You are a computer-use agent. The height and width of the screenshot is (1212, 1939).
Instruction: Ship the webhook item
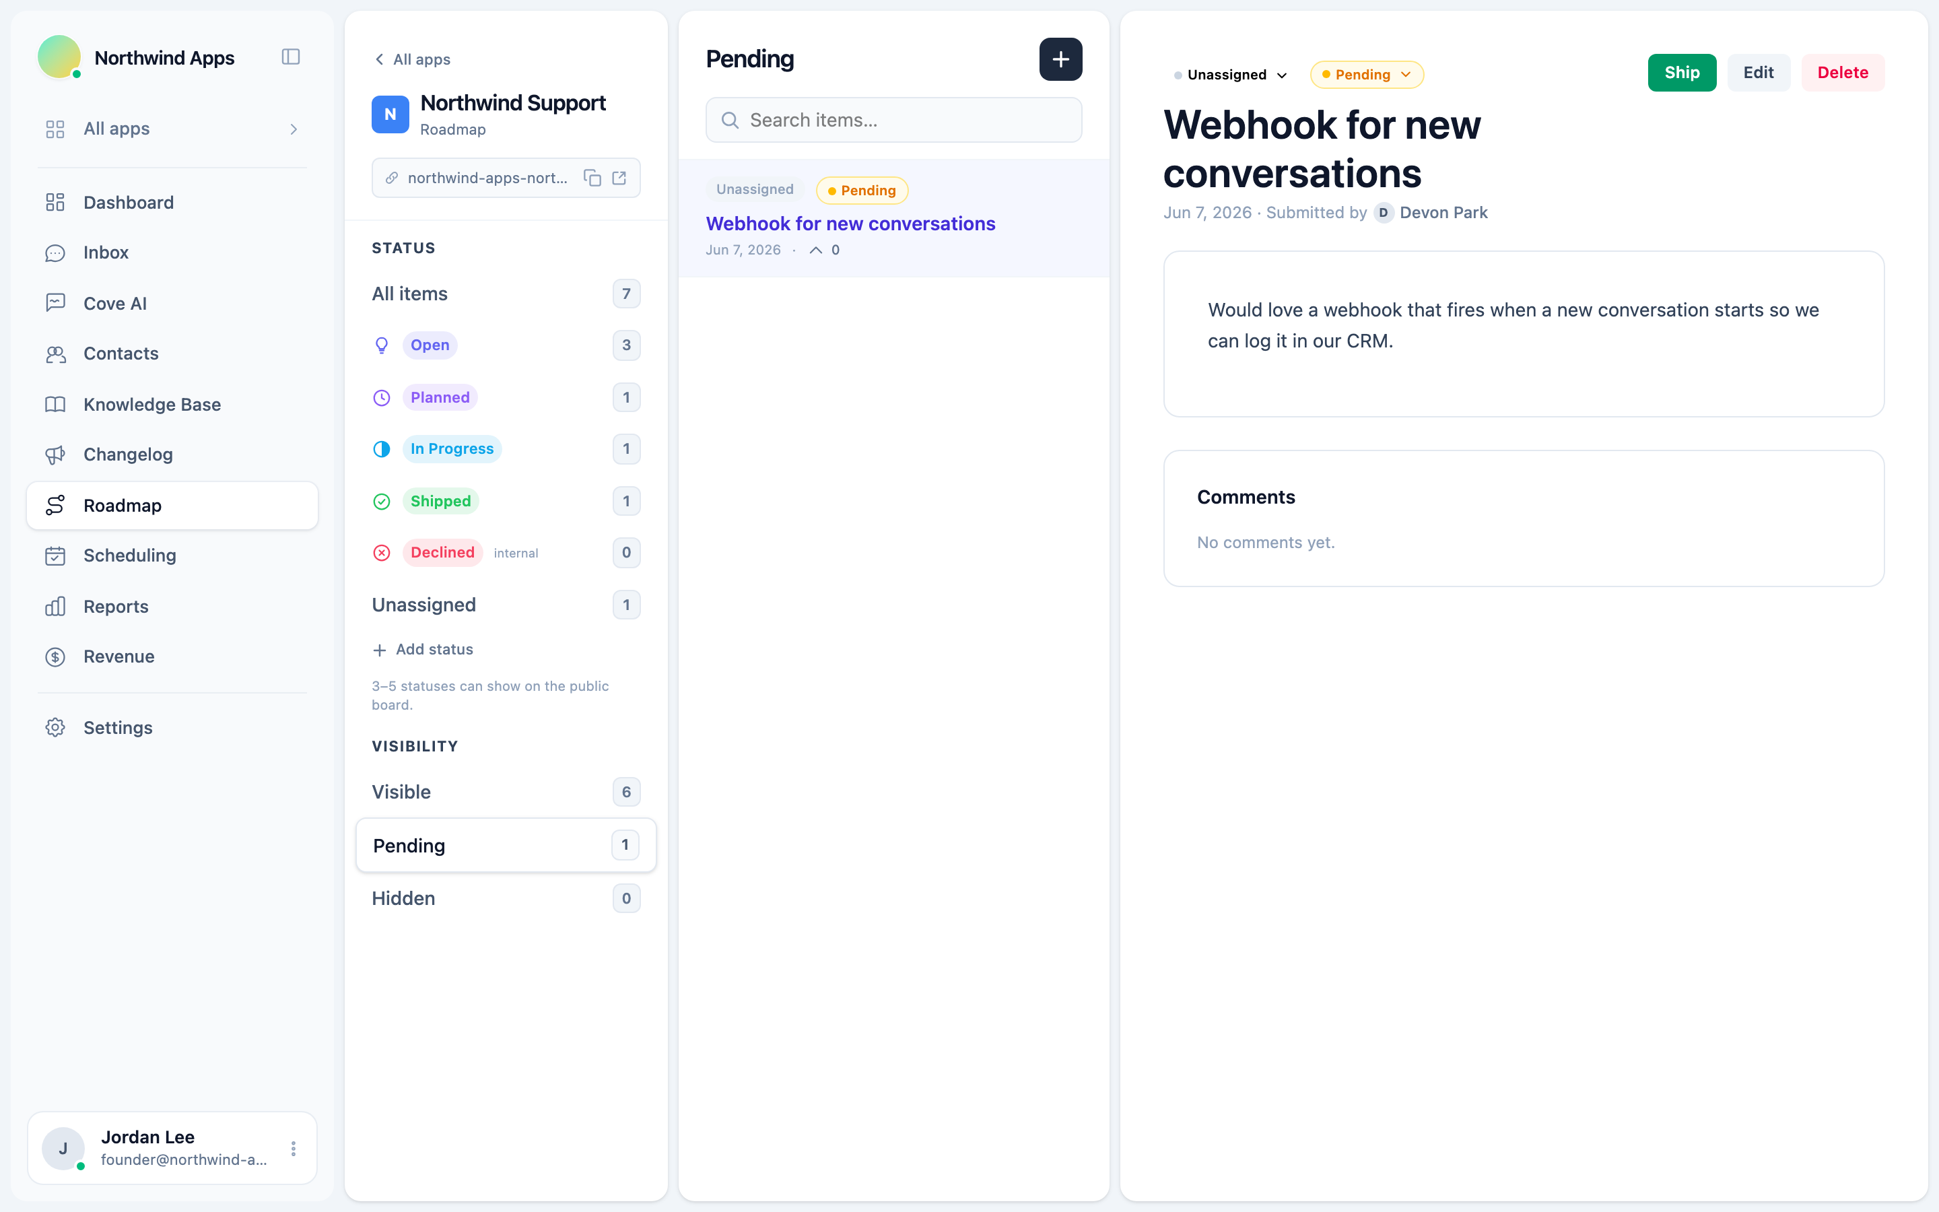[1681, 73]
